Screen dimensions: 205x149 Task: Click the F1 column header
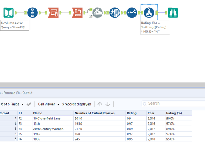point(25,113)
